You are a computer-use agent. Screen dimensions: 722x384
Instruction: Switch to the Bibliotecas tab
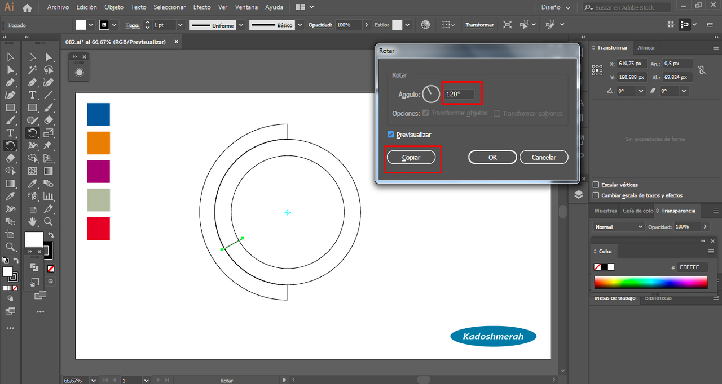(658, 298)
